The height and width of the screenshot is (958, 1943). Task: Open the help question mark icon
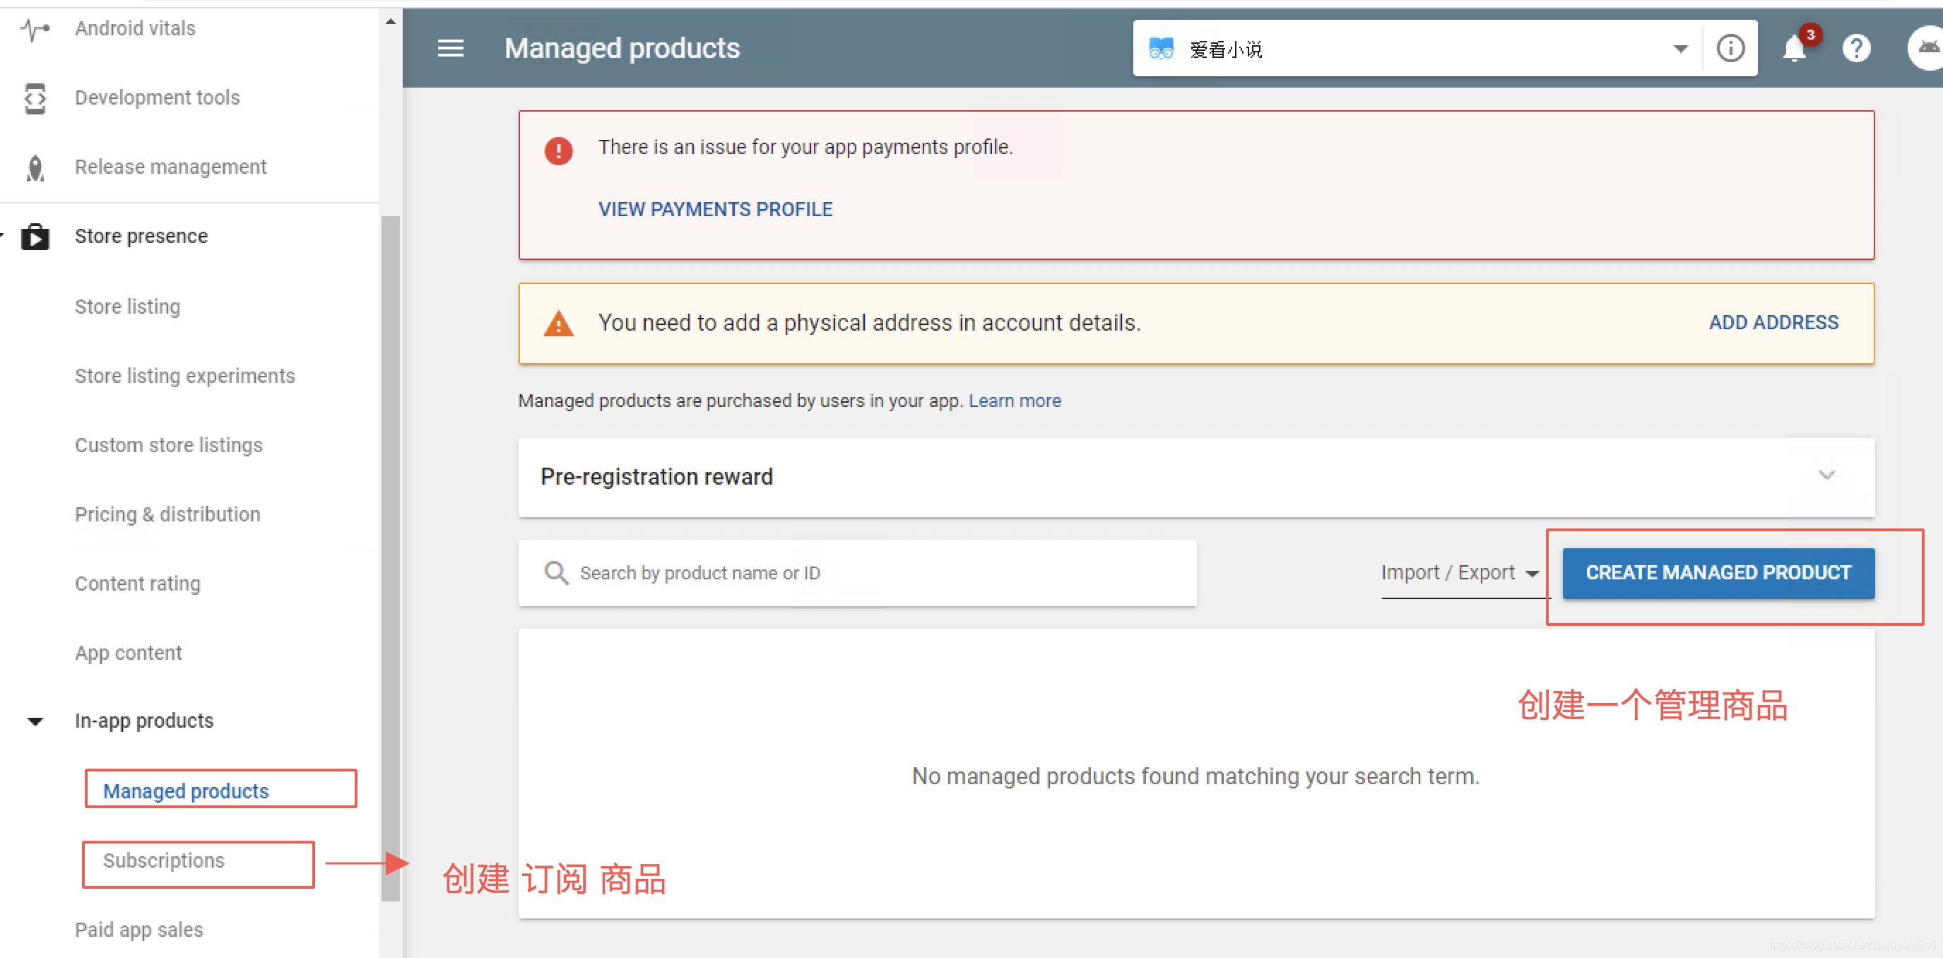(1855, 49)
